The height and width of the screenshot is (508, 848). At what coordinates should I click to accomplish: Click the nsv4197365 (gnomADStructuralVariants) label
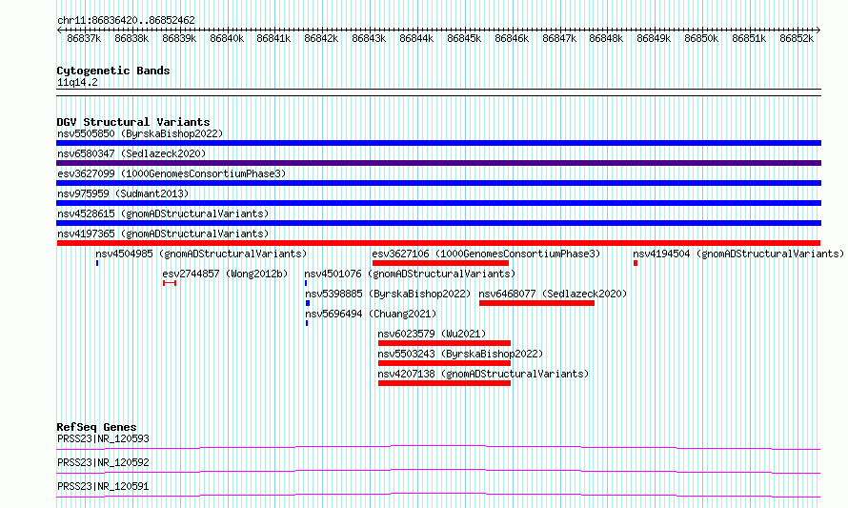coord(163,234)
